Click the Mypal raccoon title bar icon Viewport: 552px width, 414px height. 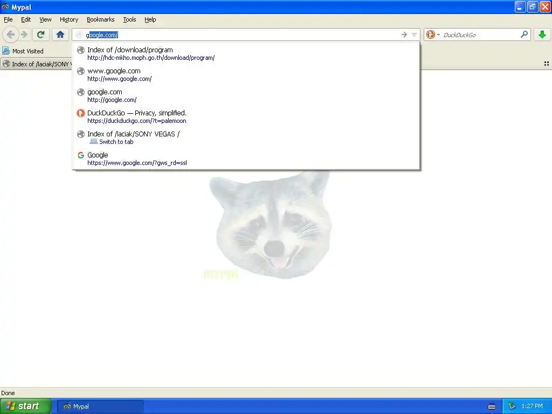tap(5, 6)
